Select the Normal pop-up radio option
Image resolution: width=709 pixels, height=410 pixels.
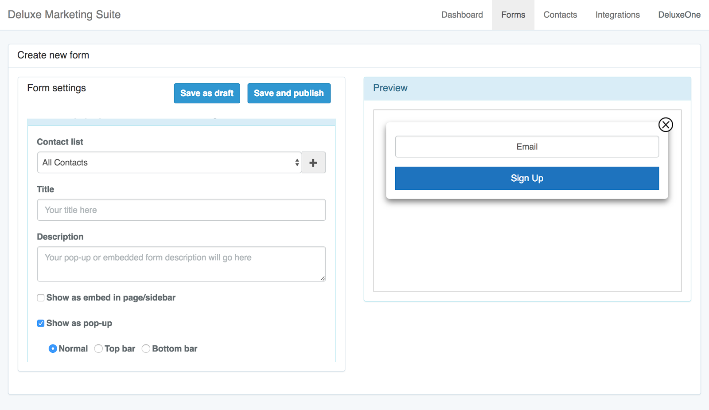click(x=53, y=349)
